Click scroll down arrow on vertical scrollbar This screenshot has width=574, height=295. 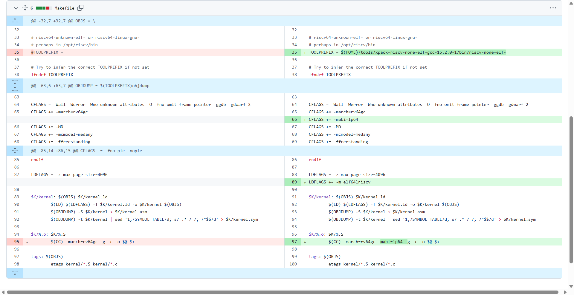(571, 286)
